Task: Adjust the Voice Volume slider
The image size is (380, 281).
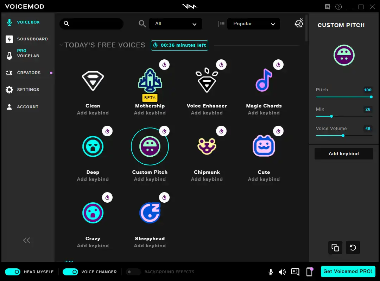Action: (x=344, y=136)
